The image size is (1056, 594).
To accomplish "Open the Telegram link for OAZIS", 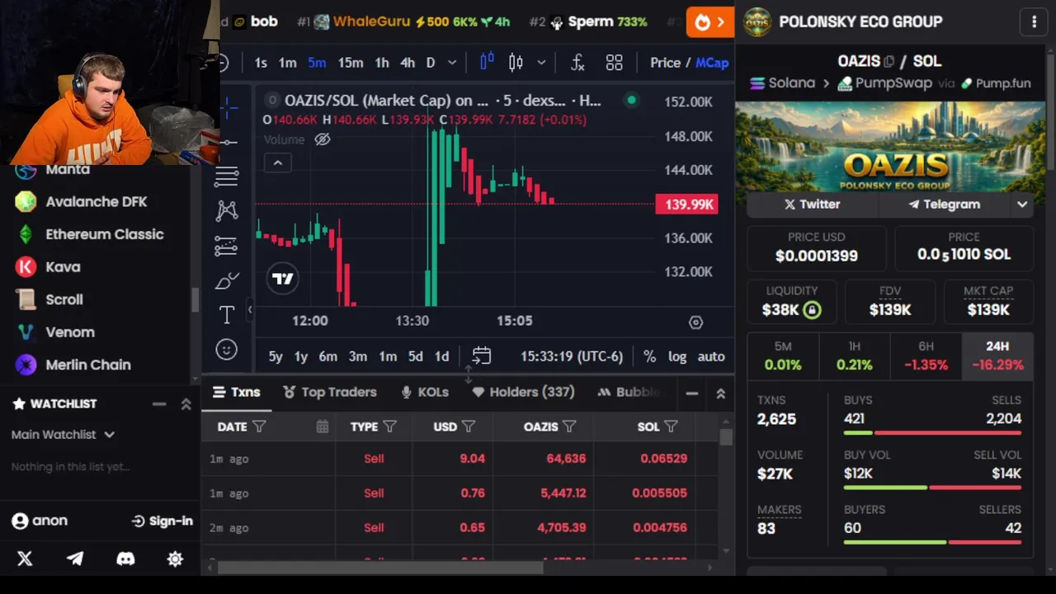I will 945,205.
